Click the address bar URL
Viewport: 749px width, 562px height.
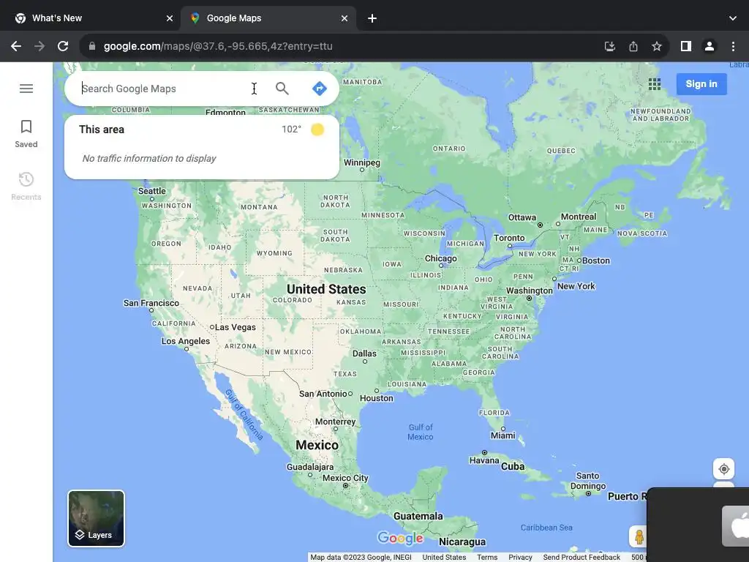[218, 46]
